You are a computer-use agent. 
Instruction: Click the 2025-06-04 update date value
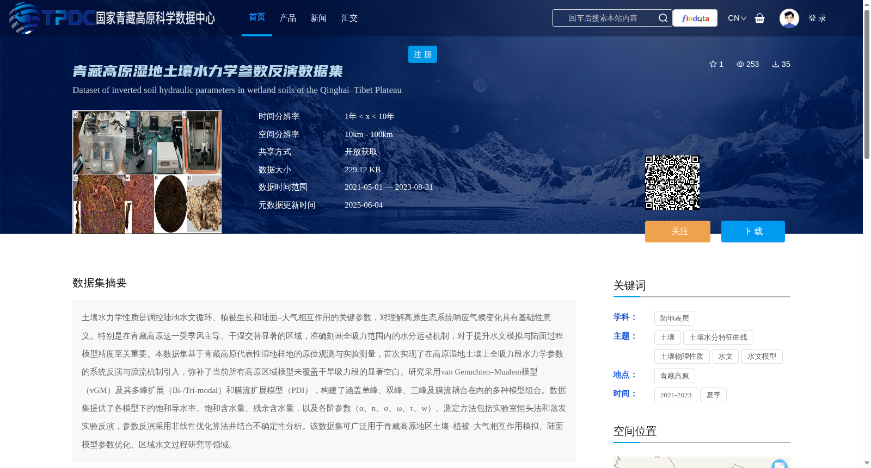364,205
